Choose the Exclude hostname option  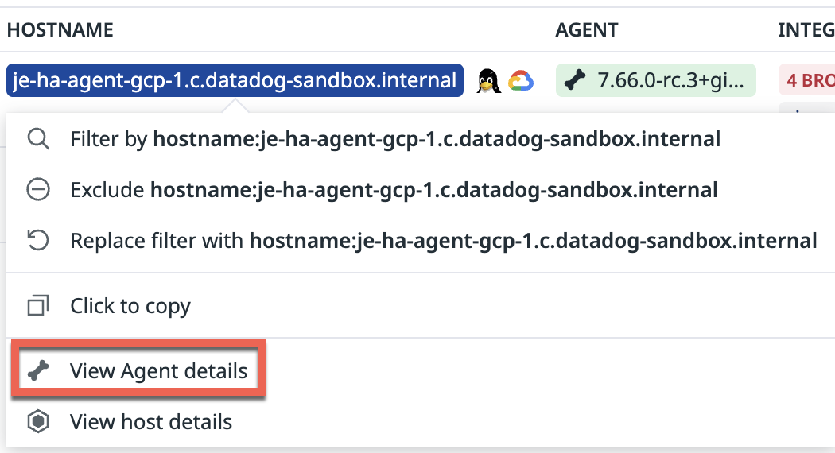pyautogui.click(x=394, y=190)
